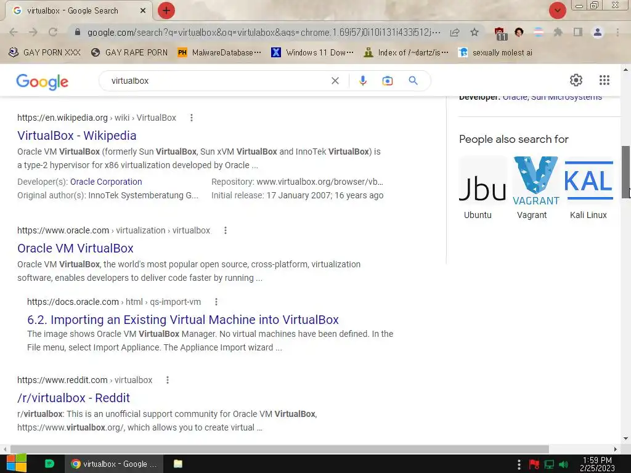Show hidden tray icons via the dots
The image size is (631, 473).
519,464
